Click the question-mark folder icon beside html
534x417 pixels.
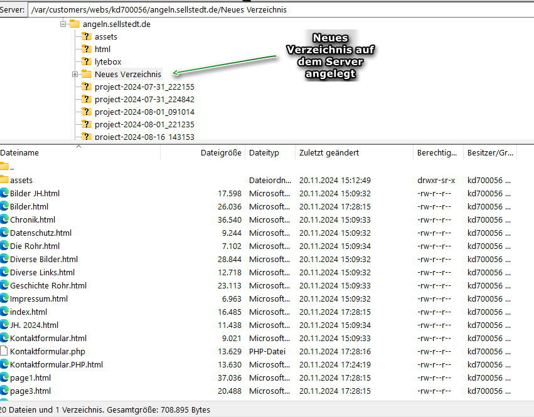(x=87, y=49)
